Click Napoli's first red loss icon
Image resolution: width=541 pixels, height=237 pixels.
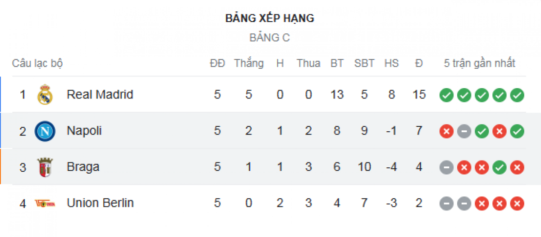pos(446,131)
